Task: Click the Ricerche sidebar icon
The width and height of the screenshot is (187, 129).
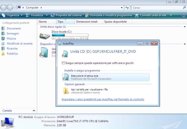Action: click(x=3, y=48)
